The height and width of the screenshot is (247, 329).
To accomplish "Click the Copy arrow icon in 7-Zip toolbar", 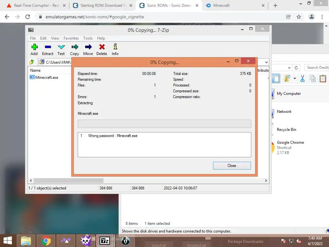I will (x=75, y=47).
